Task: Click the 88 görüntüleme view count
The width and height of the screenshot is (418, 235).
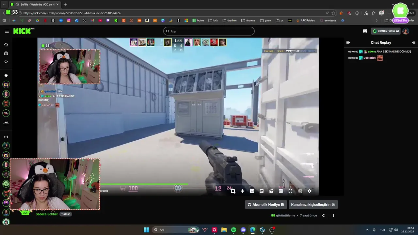Action: [x=283, y=215]
